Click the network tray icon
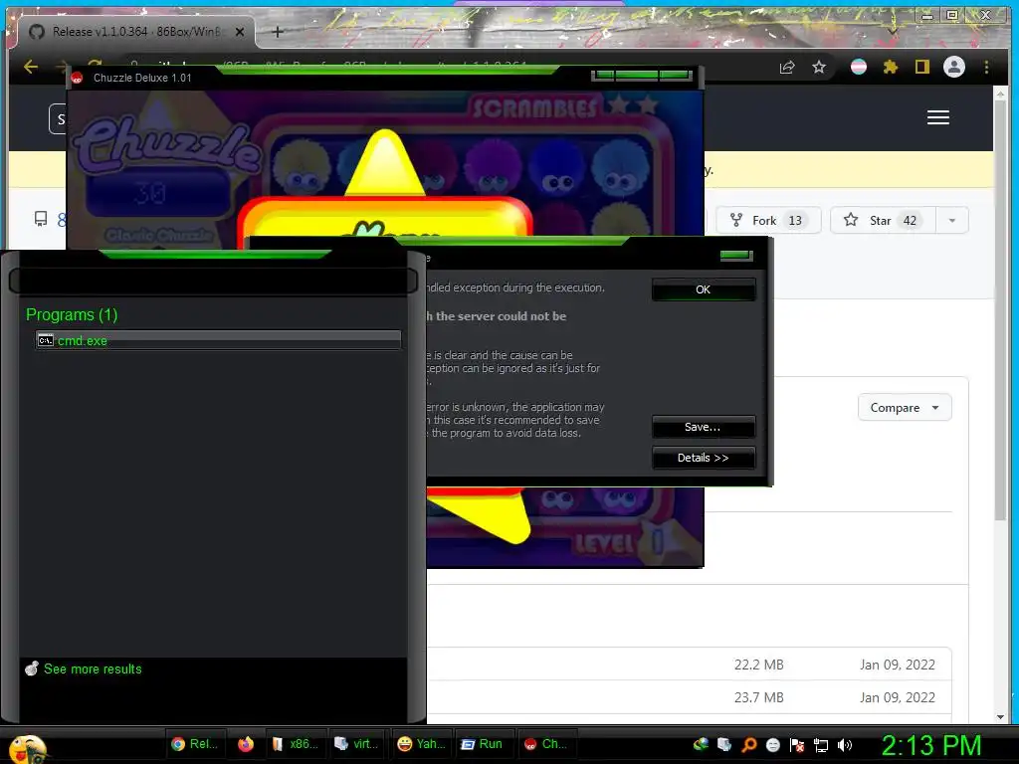Screen dimensions: 1019x764 tap(821, 745)
